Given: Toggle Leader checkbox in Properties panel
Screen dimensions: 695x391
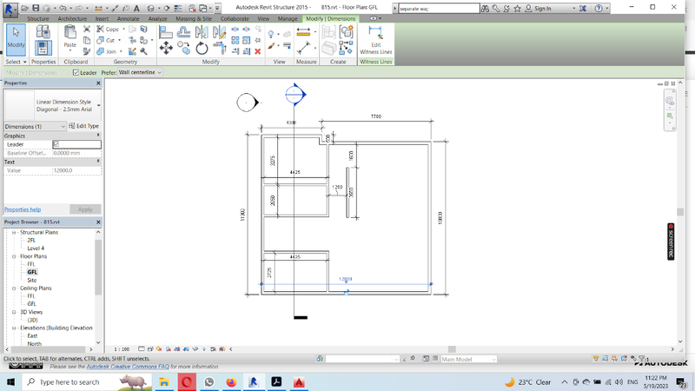Looking at the screenshot, I should (x=56, y=144).
